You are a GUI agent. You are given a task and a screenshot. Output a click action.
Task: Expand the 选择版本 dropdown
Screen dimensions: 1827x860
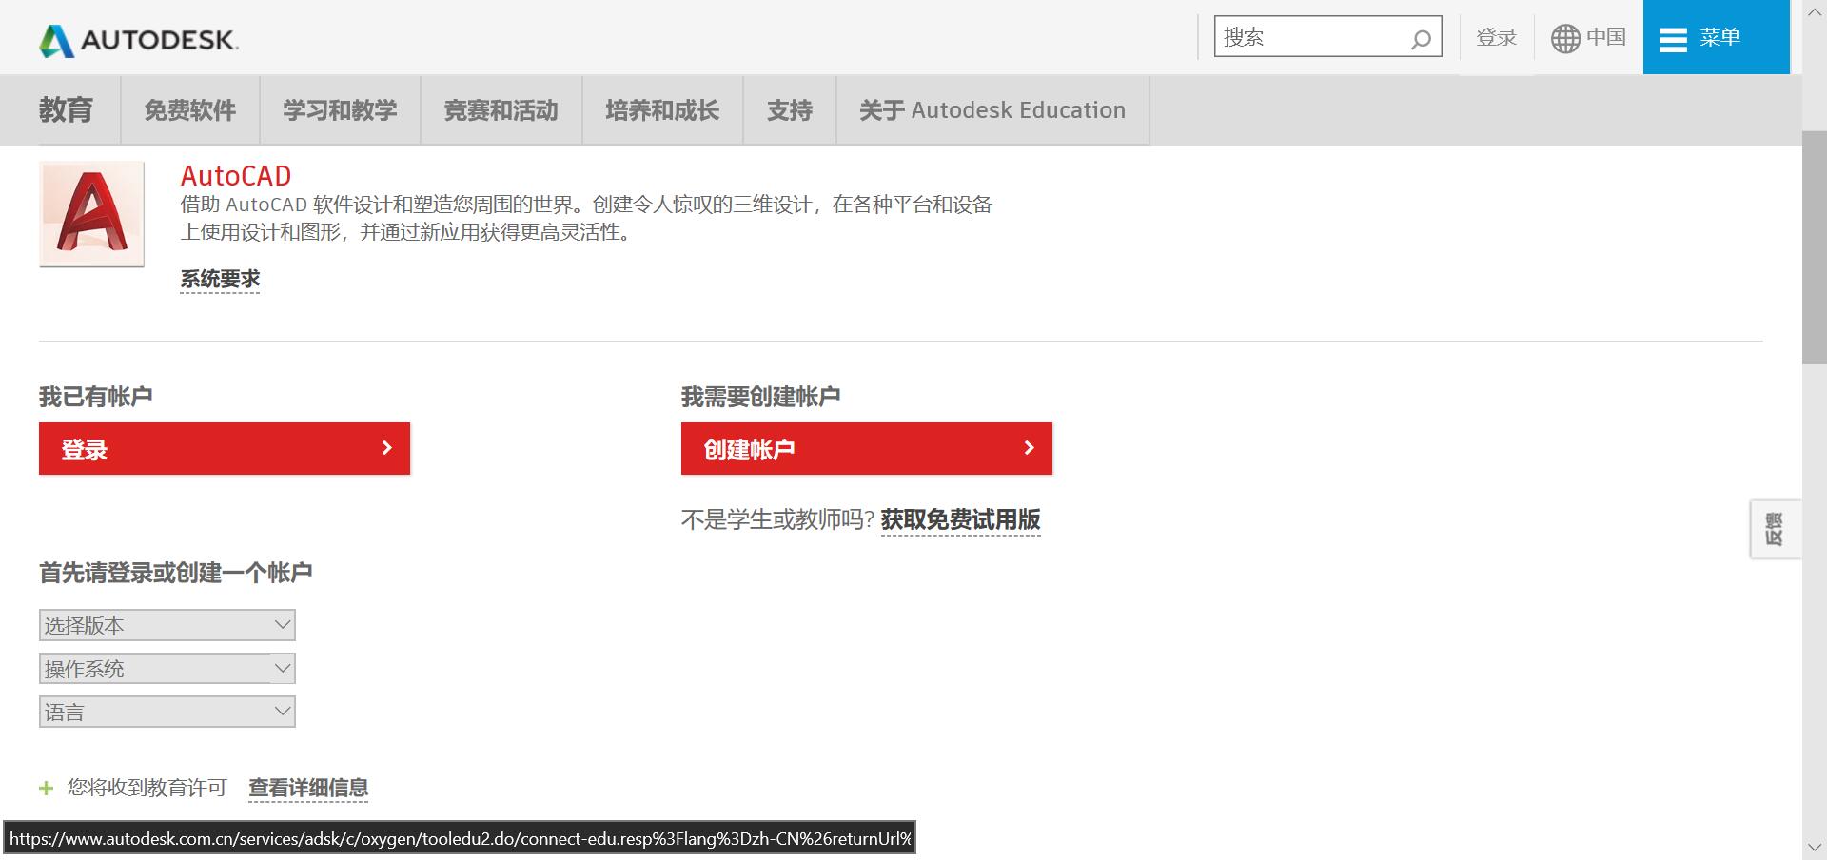pyautogui.click(x=167, y=625)
